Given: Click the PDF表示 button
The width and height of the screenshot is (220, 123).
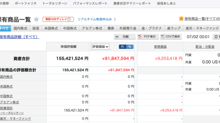Looking at the screenshot, I should [148, 37].
